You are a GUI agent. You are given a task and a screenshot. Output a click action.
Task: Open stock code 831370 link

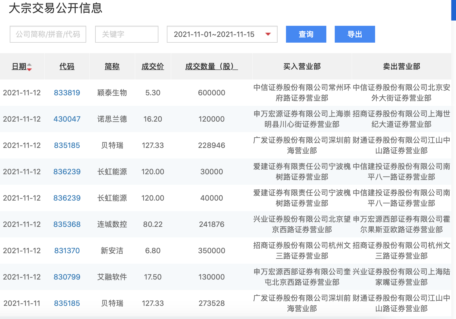click(67, 251)
